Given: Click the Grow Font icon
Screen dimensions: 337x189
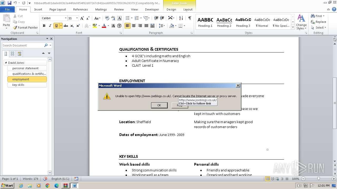Looking at the screenshot, I should 82,18.
